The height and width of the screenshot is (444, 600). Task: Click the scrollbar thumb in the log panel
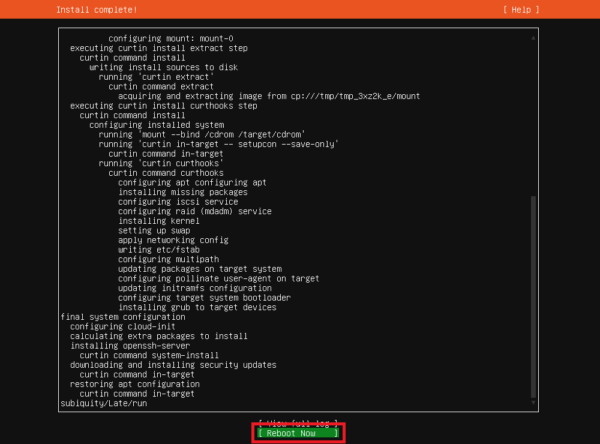533,294
